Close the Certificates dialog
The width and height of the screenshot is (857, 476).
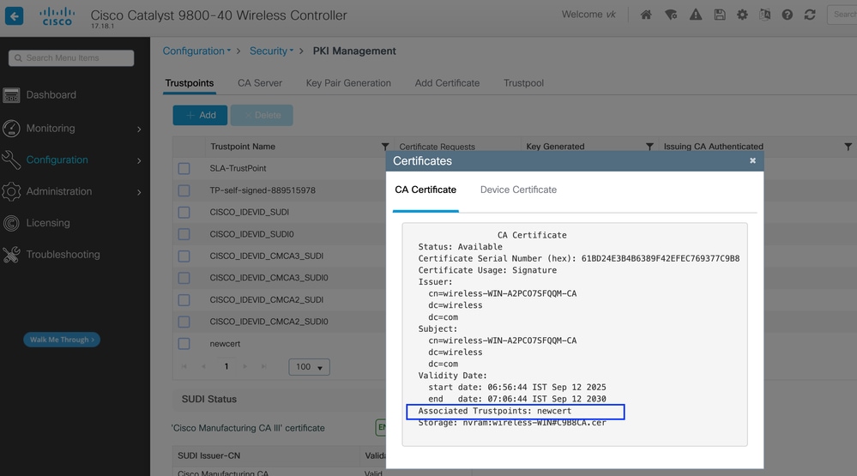click(752, 160)
